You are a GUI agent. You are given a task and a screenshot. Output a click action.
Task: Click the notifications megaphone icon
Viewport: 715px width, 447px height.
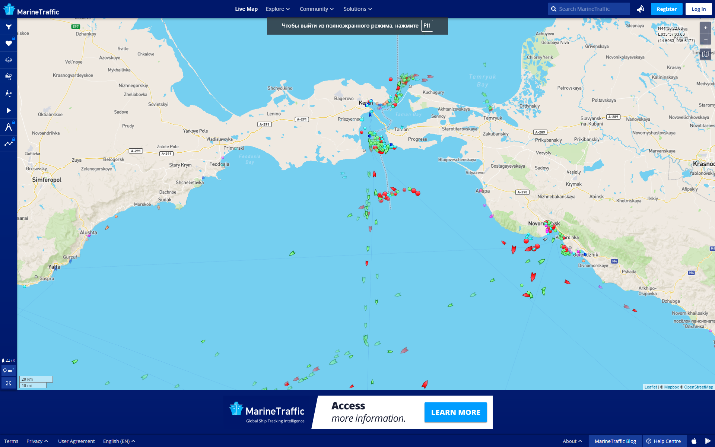641,9
